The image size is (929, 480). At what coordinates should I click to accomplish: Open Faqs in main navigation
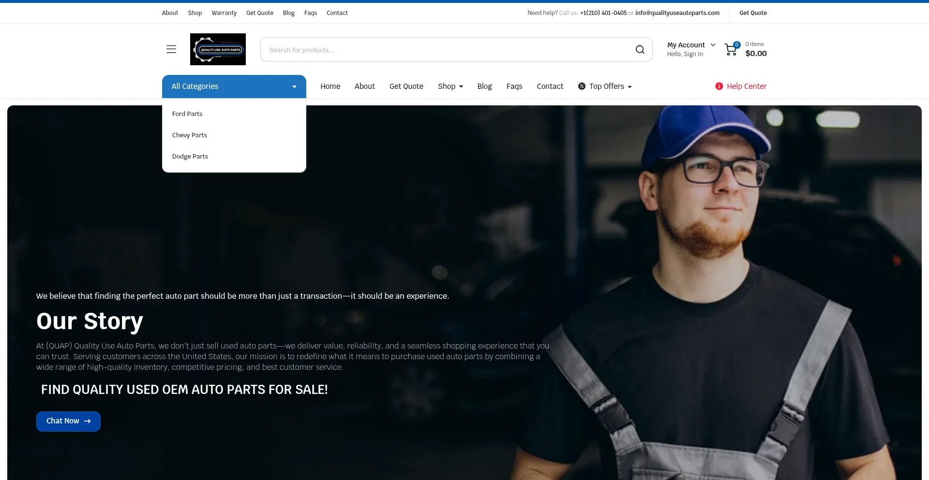pos(514,87)
